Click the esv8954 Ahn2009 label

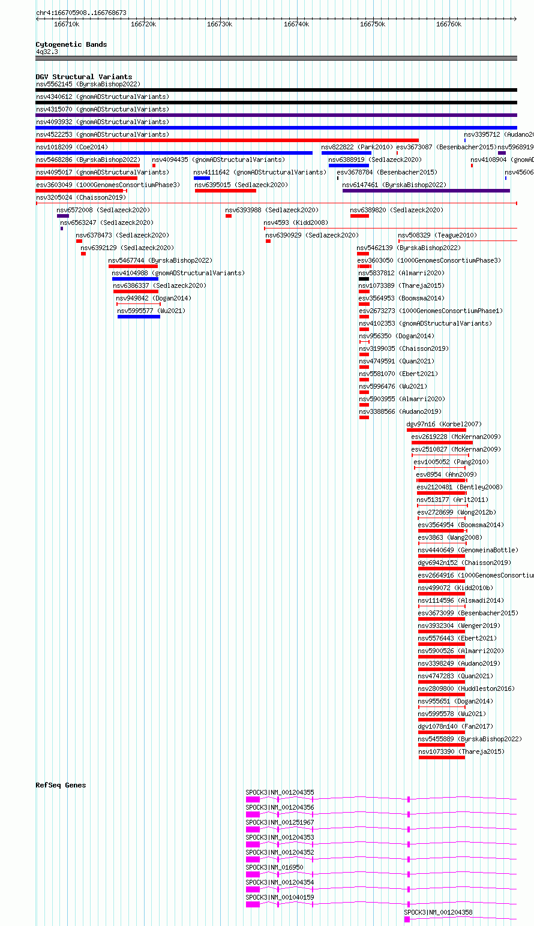coord(447,475)
